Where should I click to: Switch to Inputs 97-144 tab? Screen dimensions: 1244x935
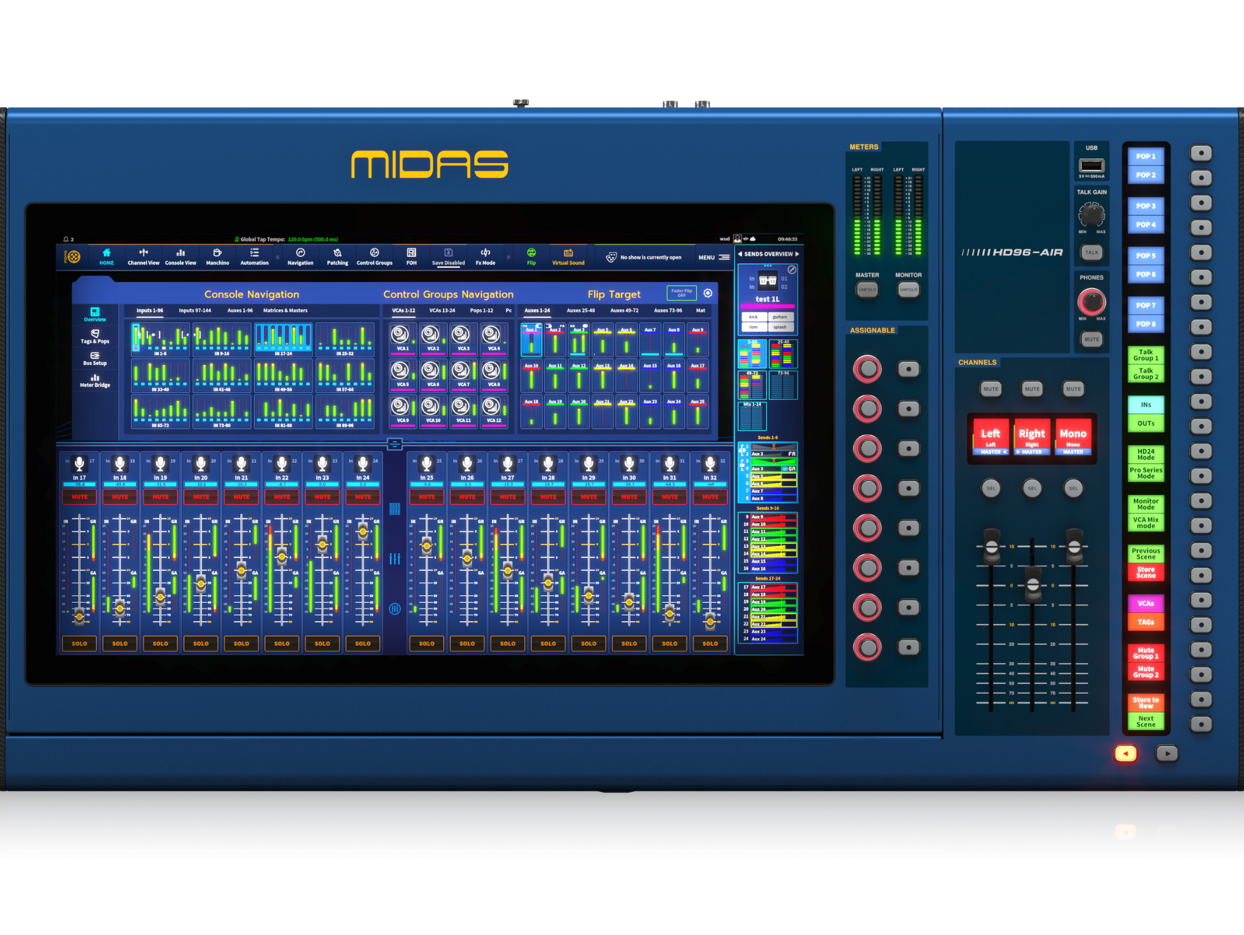click(x=195, y=310)
